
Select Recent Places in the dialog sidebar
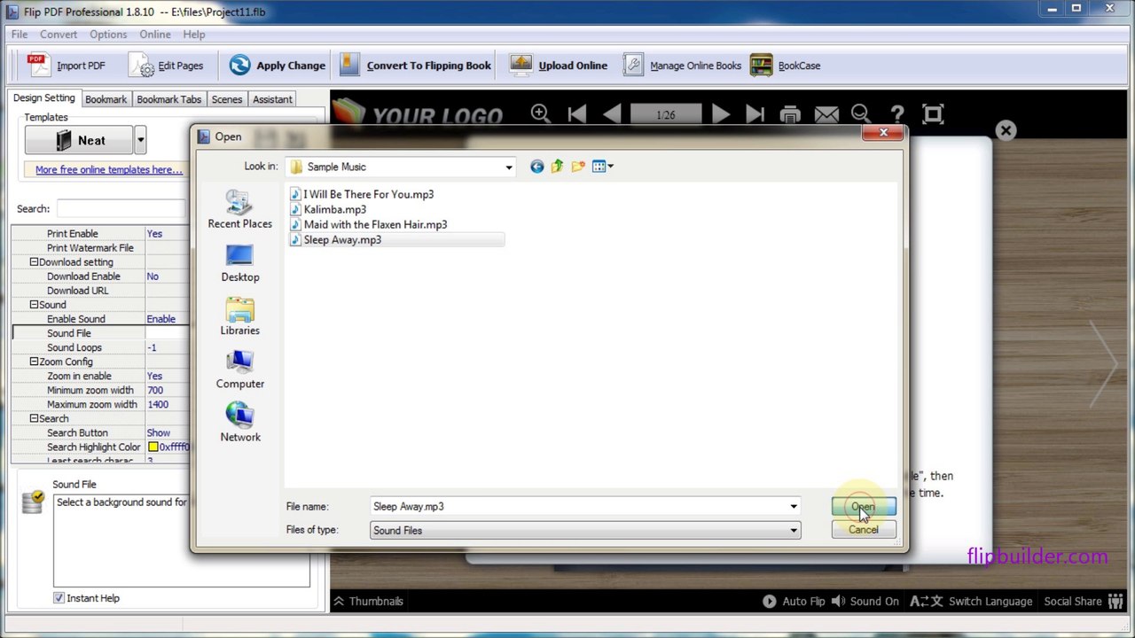click(x=239, y=209)
